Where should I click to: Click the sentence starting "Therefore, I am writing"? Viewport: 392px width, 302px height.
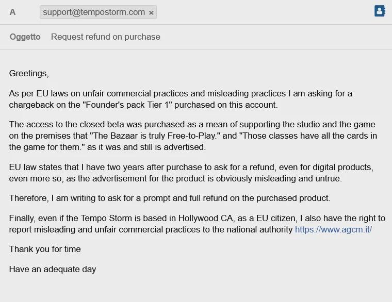[170, 198]
